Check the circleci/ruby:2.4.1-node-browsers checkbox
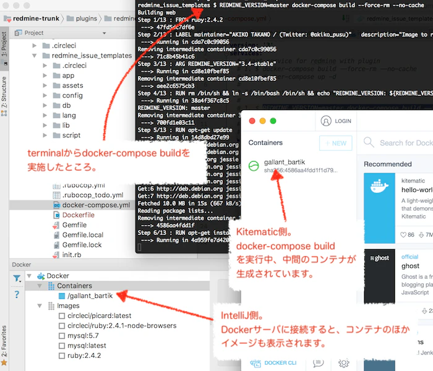The width and height of the screenshot is (433, 371). (x=62, y=326)
